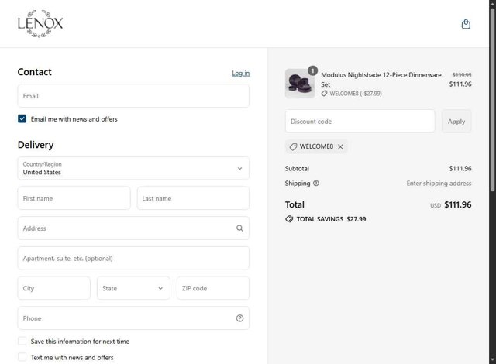Click the item quantity badge on thumbnail
Image resolution: width=496 pixels, height=364 pixels.
point(312,70)
